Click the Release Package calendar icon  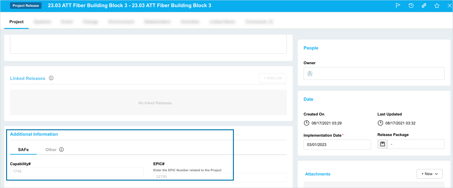pyautogui.click(x=383, y=144)
